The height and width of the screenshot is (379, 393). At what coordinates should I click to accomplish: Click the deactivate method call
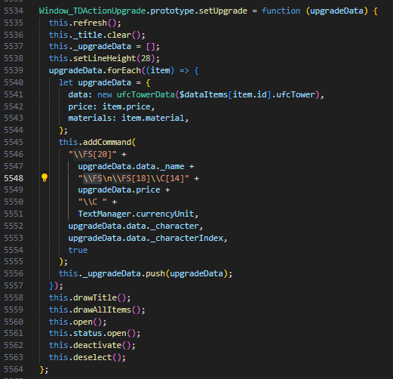coord(97,346)
